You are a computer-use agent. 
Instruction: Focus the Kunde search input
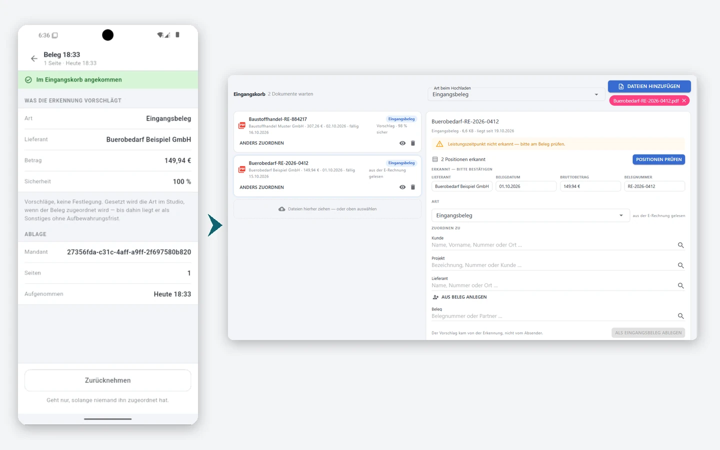pos(552,245)
